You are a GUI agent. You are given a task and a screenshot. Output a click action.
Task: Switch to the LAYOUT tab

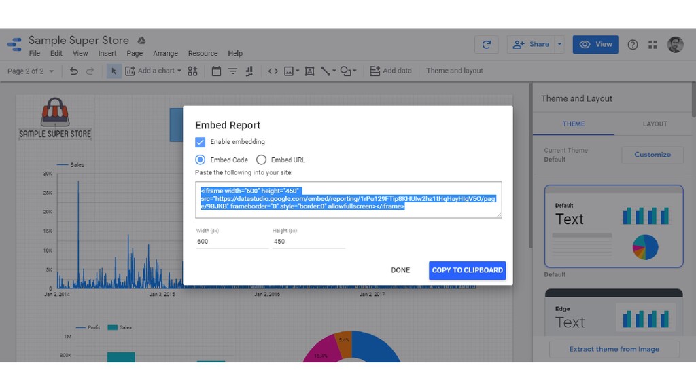[x=655, y=124]
